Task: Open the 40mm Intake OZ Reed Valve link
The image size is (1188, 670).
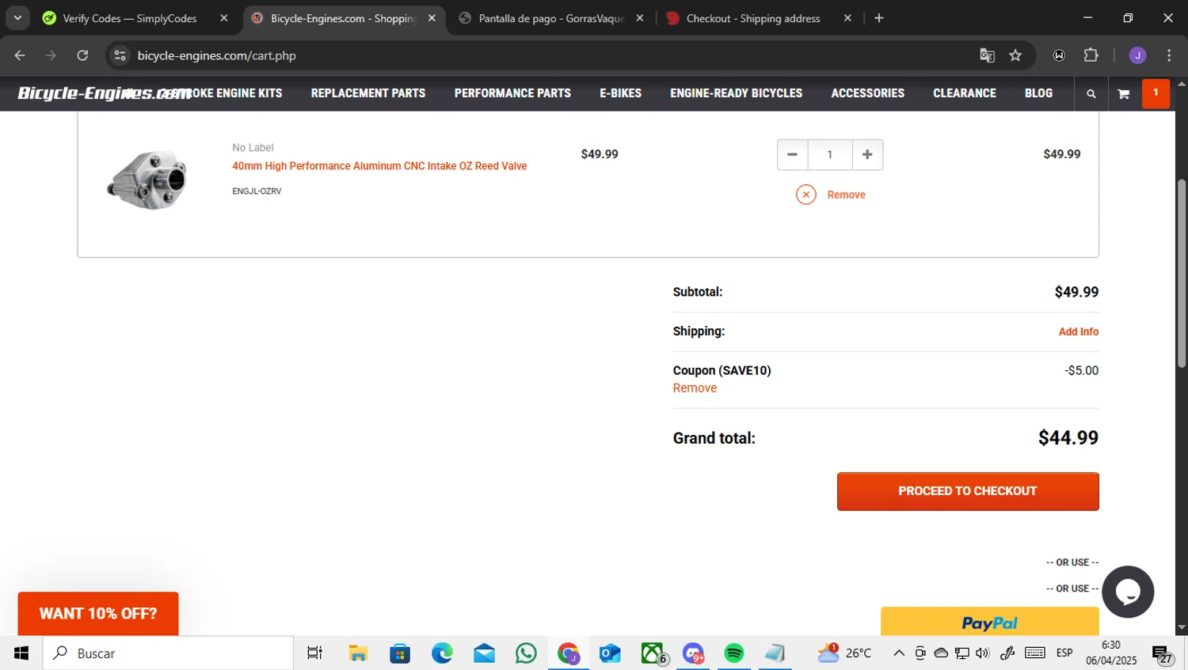Action: [379, 166]
